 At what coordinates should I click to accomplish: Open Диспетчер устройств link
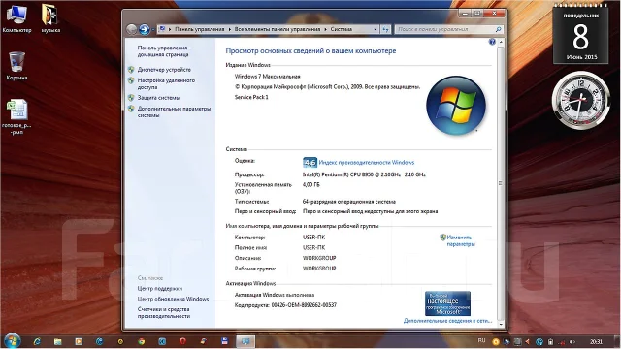(164, 70)
